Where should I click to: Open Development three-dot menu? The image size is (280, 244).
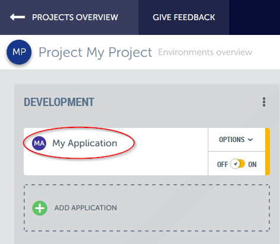[264, 102]
